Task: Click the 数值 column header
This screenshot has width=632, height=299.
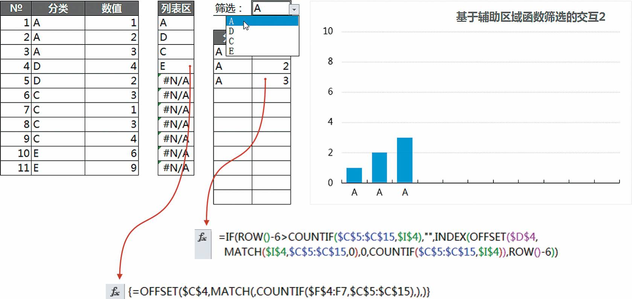Action: 111,8
